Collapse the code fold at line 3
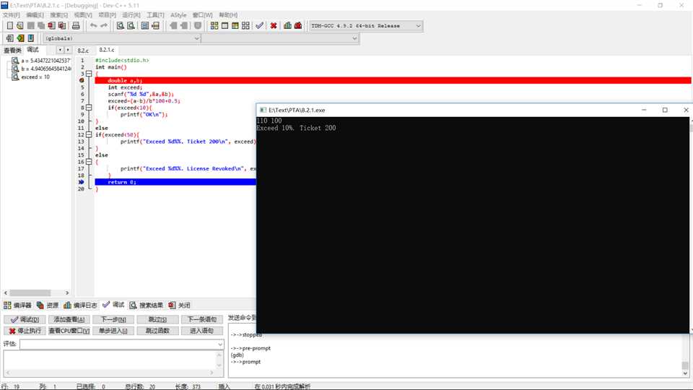Screen dimensions: 693x390 coord(89,74)
